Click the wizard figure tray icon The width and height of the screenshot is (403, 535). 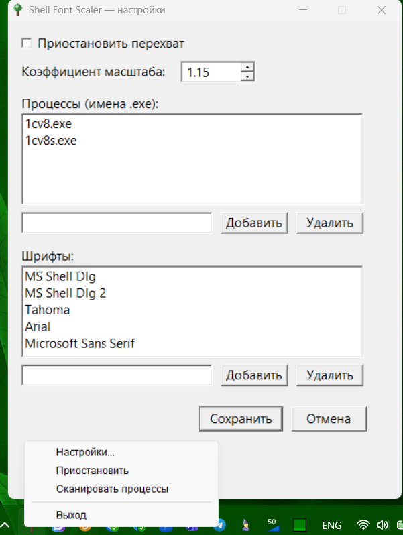tap(245, 525)
